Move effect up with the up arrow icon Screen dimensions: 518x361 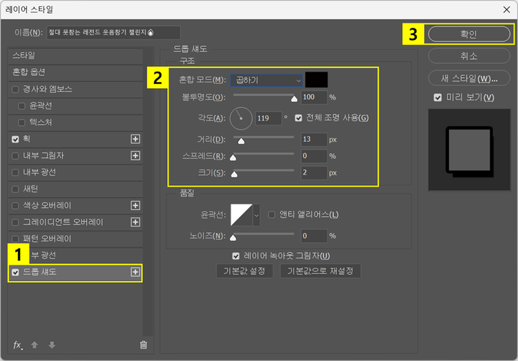tap(35, 345)
